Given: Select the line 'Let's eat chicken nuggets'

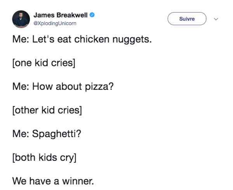Looking at the screenshot, I should pos(82,39).
